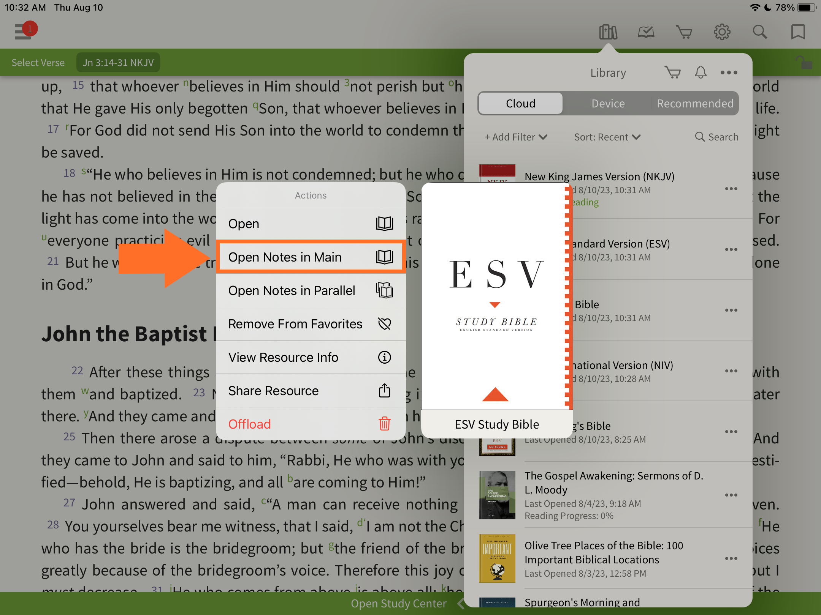The height and width of the screenshot is (615, 821).
Task: Choose Open Notes in Parallel
Action: click(311, 290)
